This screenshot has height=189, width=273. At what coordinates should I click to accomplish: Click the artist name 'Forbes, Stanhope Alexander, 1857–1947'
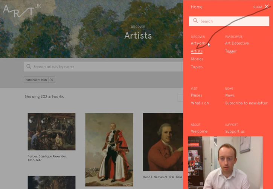point(47,158)
